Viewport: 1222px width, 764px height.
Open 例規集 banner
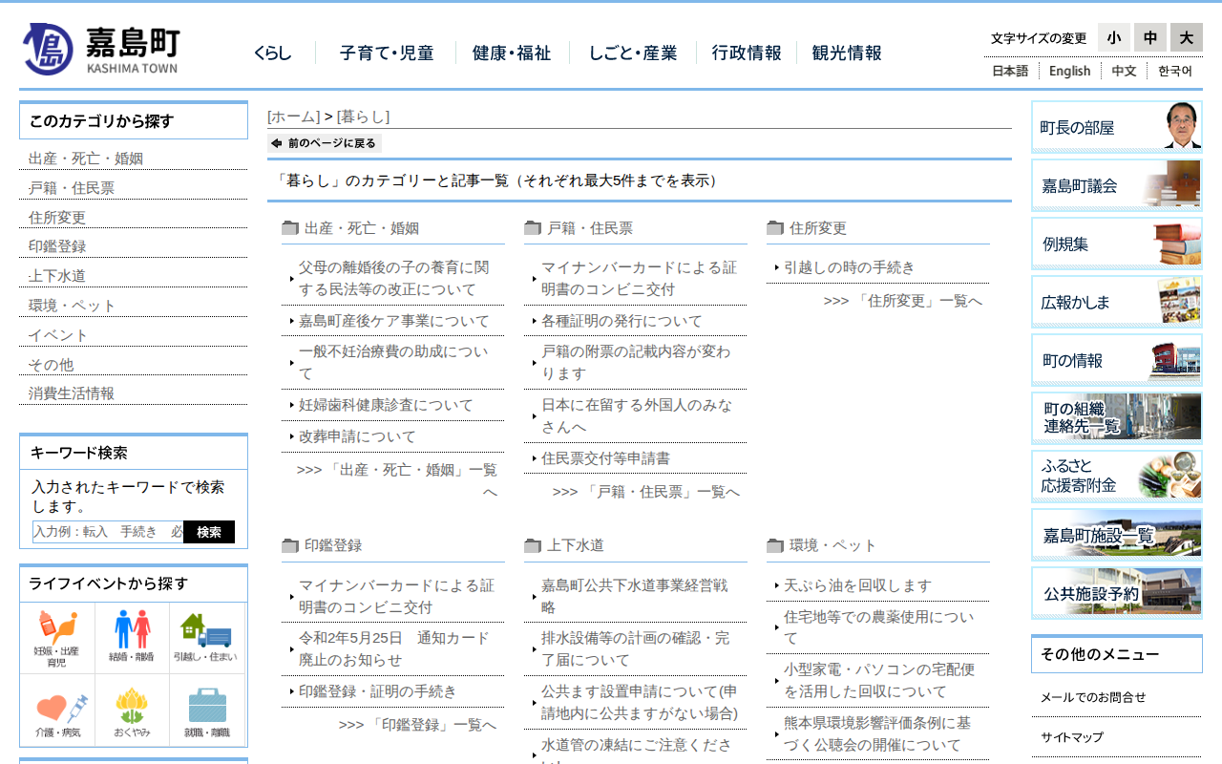tap(1117, 244)
